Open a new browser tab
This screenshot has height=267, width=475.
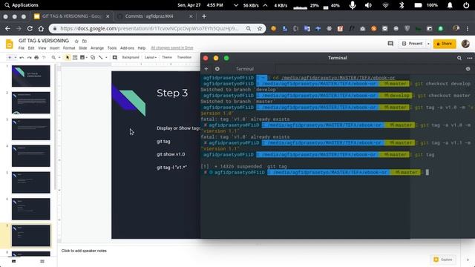(x=204, y=16)
